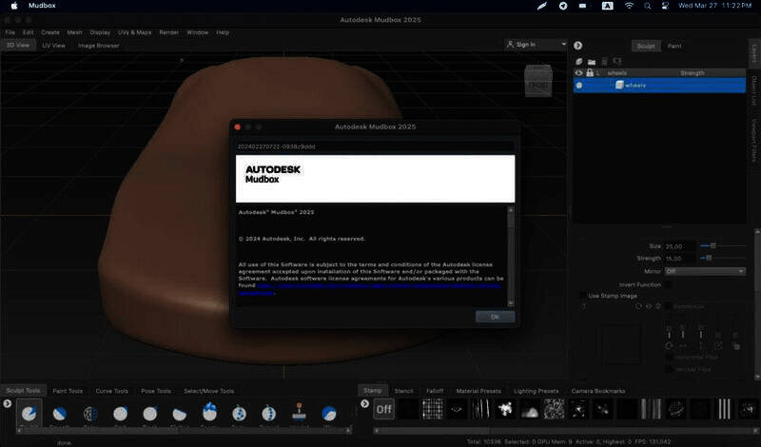Open the Mirror dropdown set to Off
The height and width of the screenshot is (447, 761).
(x=705, y=271)
